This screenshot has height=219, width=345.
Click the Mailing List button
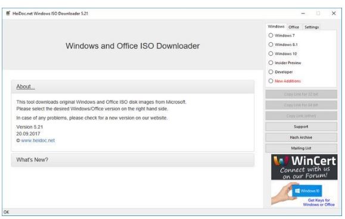301,148
